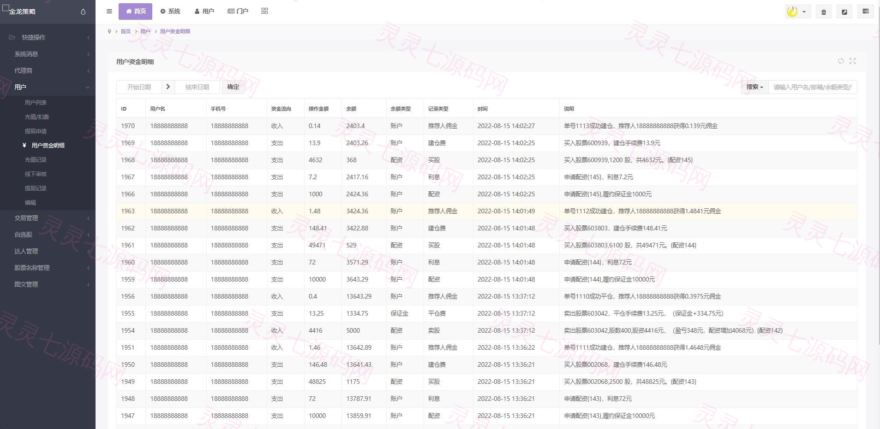Click the time 2022-08-15 13:36:22 in row 1951
880x429 pixels.
pos(506,347)
